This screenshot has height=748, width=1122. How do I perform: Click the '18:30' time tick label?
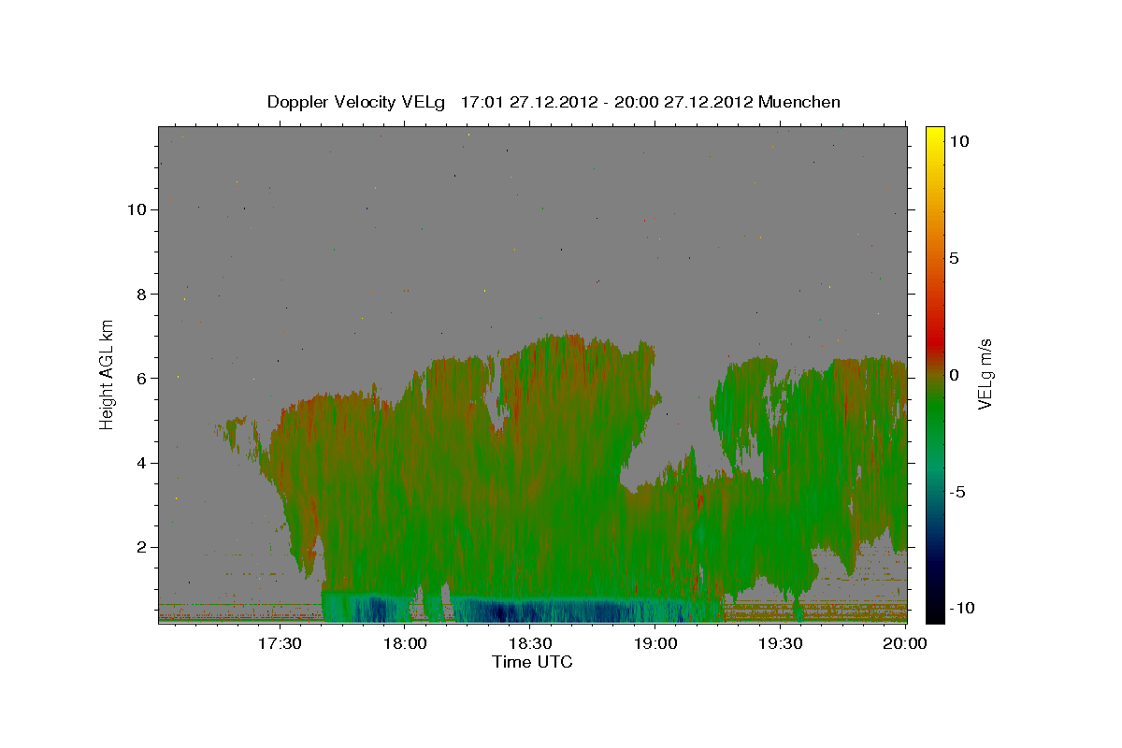tap(530, 643)
